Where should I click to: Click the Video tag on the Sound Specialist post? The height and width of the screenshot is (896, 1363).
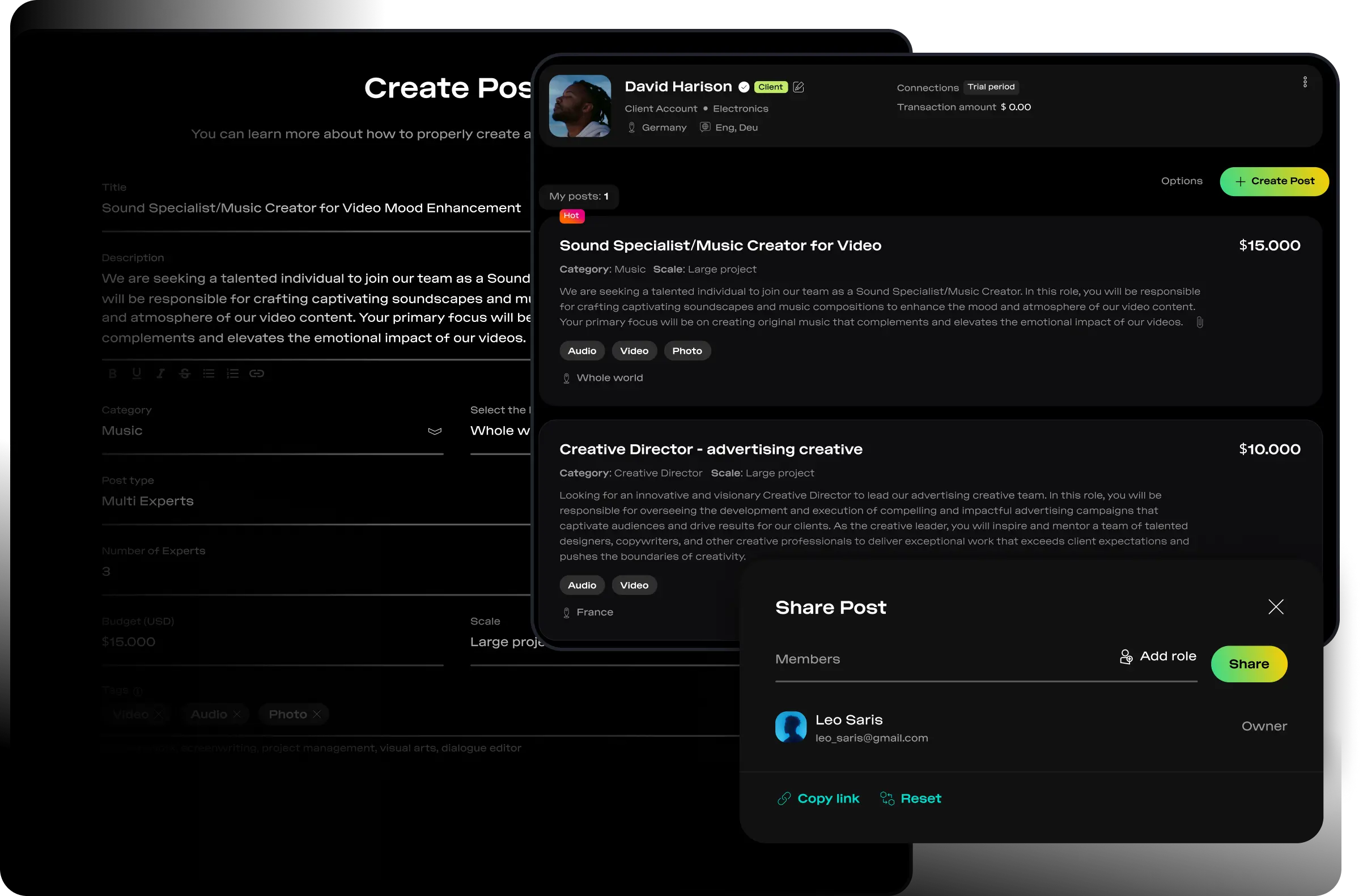click(x=634, y=351)
